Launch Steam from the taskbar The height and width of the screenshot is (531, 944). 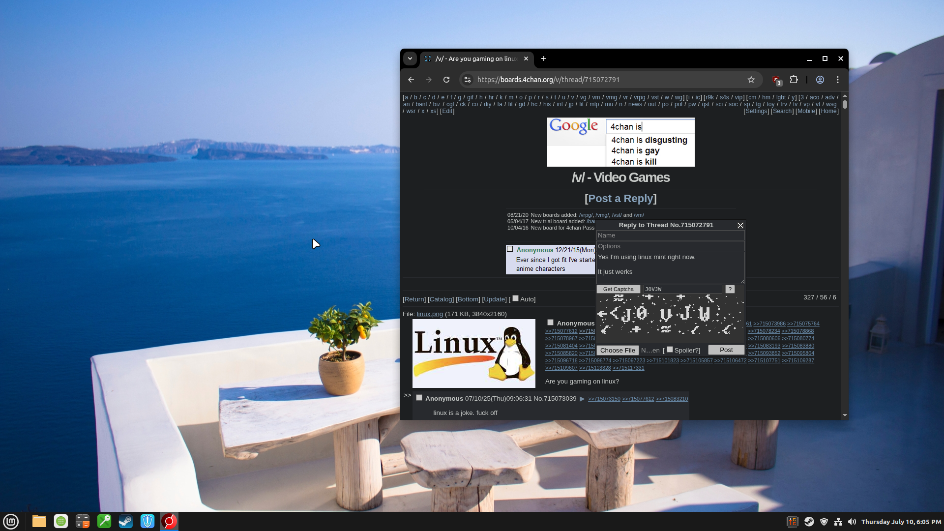[x=126, y=521]
